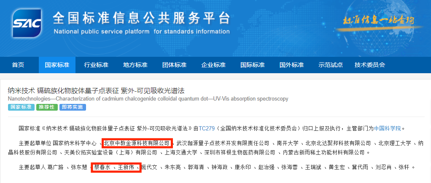Select the 国家标准 nav tab

(x=57, y=65)
